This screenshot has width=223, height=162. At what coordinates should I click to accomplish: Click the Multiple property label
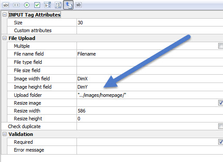pyautogui.click(x=22, y=46)
